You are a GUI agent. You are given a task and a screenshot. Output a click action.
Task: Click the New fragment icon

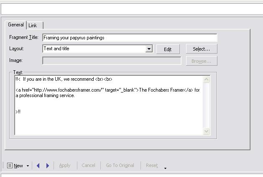[10, 166]
